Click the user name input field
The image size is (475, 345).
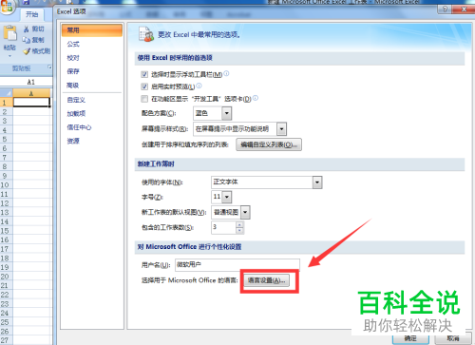pyautogui.click(x=237, y=265)
